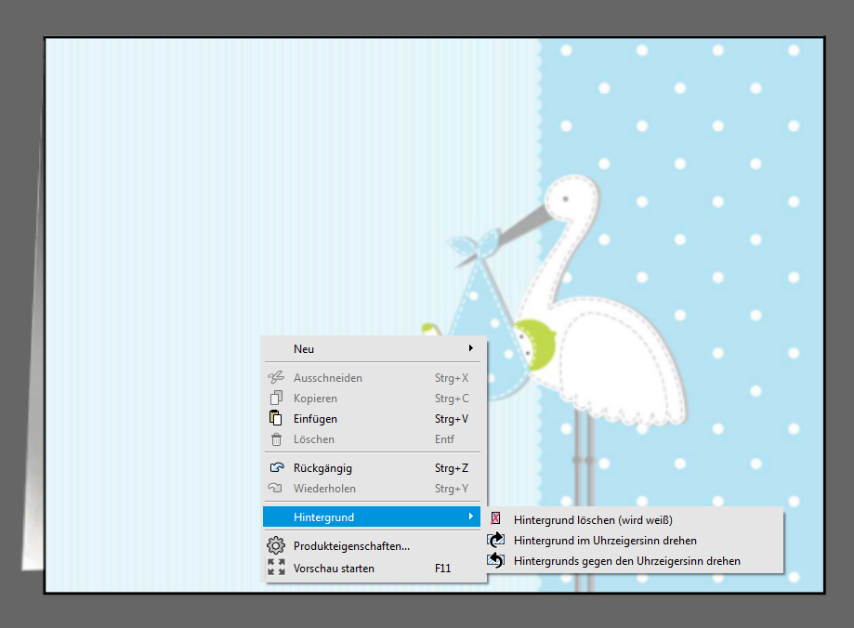The height and width of the screenshot is (628, 854).
Task: Click the rotate counterclockwise icon
Action: (x=495, y=560)
